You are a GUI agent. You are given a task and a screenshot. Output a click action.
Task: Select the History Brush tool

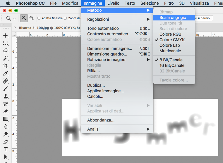pyautogui.click(x=6, y=104)
